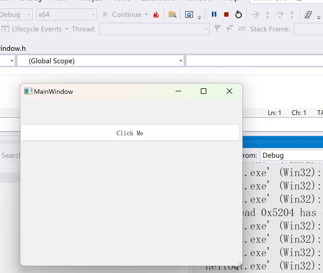Click the Hot Reload flame icon

(156, 15)
